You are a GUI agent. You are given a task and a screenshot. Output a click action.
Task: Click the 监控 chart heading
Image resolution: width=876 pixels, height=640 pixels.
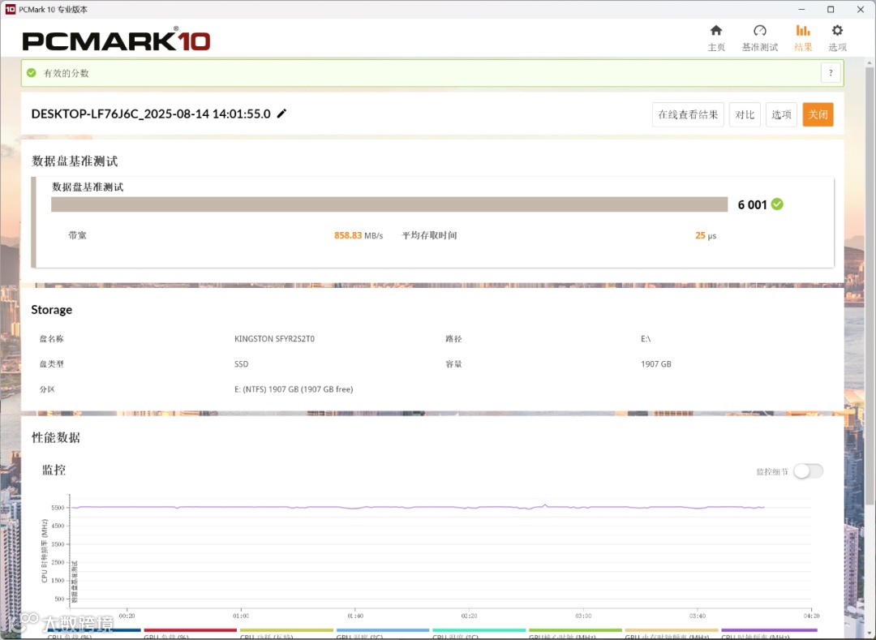54,470
